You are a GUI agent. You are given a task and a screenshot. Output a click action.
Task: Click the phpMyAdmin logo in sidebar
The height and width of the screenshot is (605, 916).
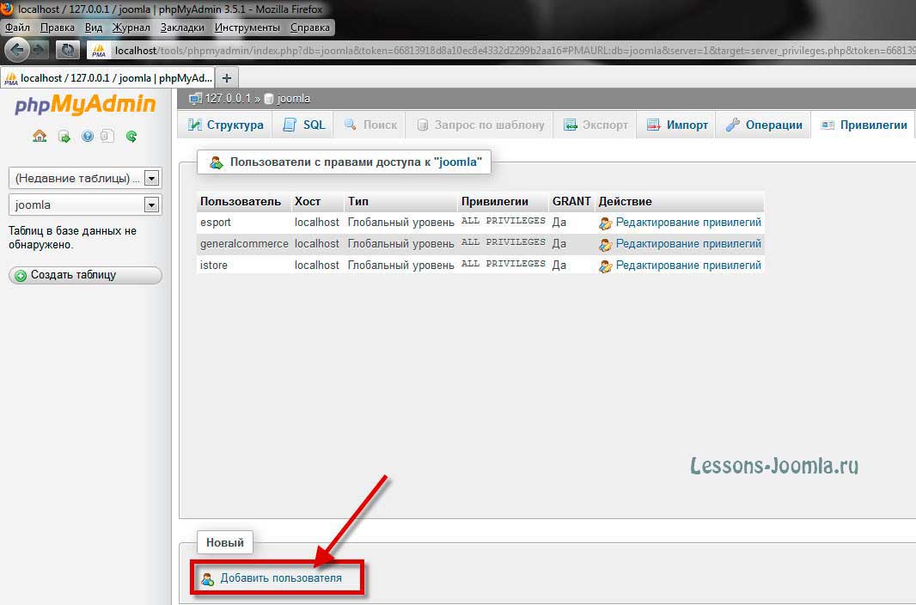coord(85,105)
